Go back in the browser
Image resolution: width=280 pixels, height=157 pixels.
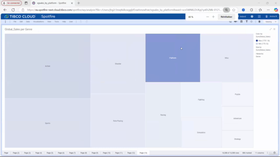coord(5,10)
